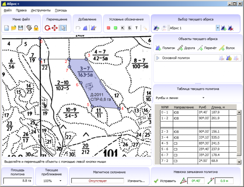The height and width of the screenshot is (187, 244).
Task: Open the Абрис 1 selection dropdown
Action: tap(218, 28)
